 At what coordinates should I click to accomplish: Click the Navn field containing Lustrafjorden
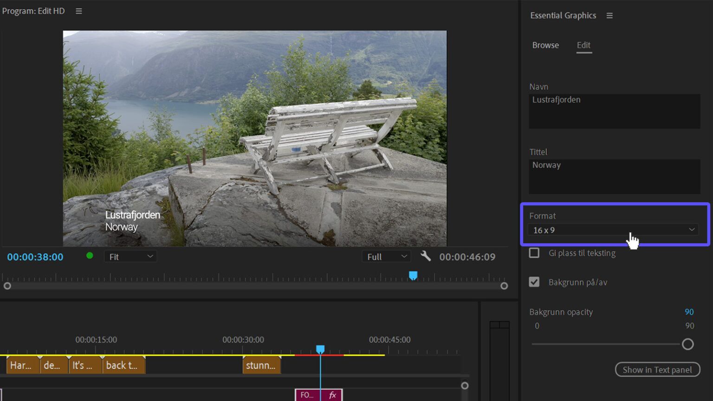614,111
